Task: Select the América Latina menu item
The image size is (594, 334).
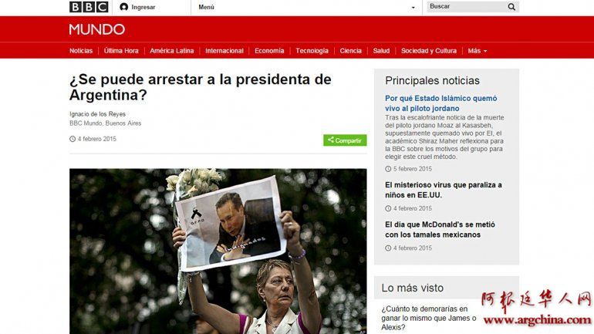Action: (171, 51)
